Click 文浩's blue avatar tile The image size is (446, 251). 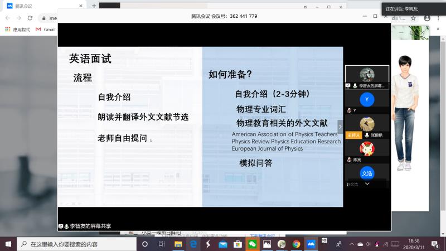[367, 173]
